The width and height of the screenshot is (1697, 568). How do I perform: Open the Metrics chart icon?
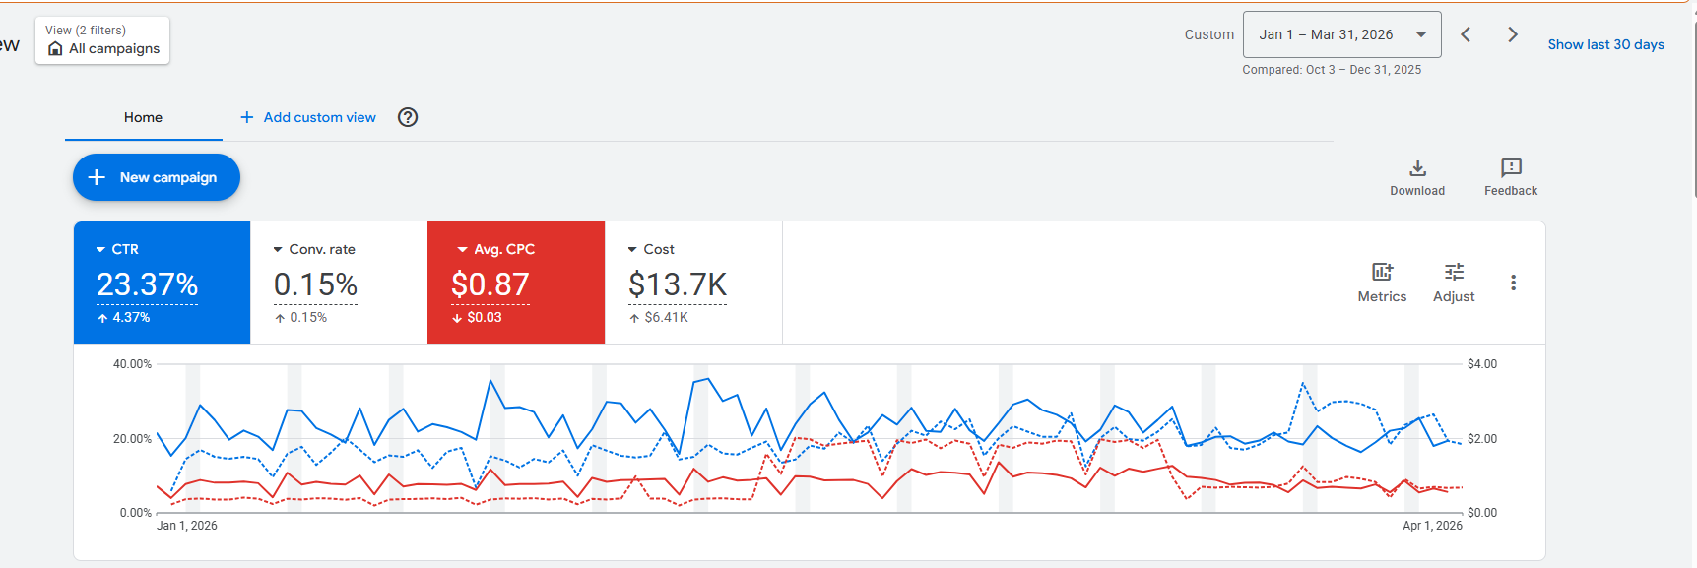pyautogui.click(x=1382, y=272)
